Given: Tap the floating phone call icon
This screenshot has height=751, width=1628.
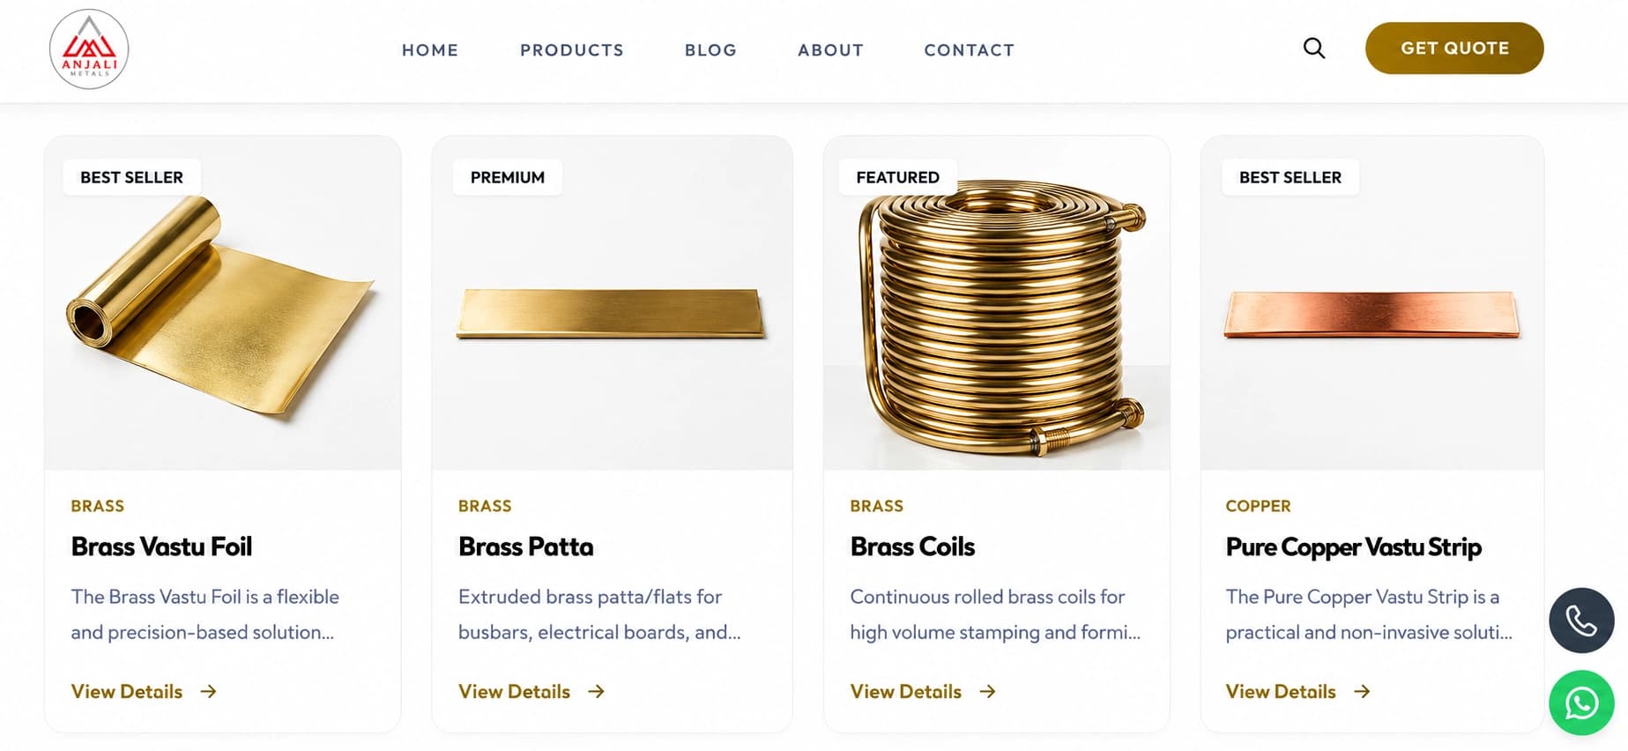Looking at the screenshot, I should [1581, 621].
